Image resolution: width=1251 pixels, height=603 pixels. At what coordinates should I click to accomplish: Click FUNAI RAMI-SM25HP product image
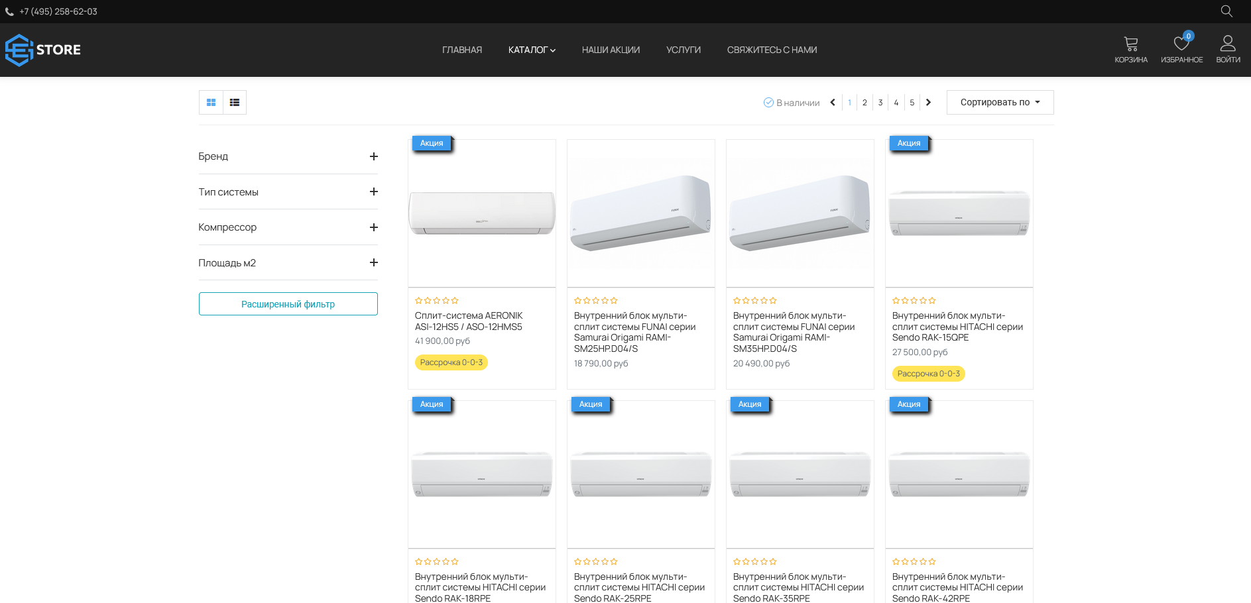641,213
